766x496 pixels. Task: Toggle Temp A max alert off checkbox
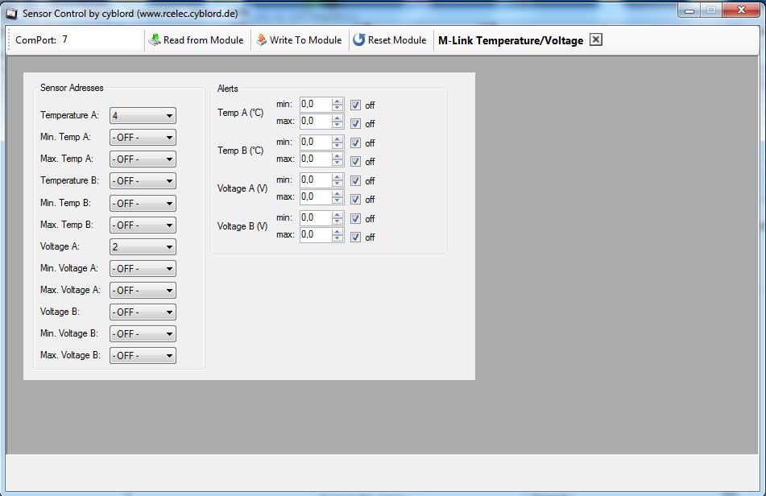[356, 123]
